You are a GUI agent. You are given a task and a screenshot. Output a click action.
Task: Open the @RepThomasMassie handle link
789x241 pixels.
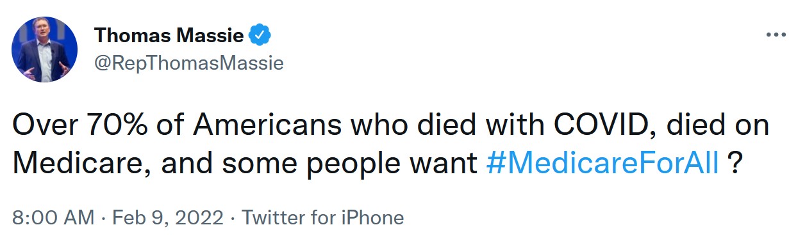click(189, 63)
